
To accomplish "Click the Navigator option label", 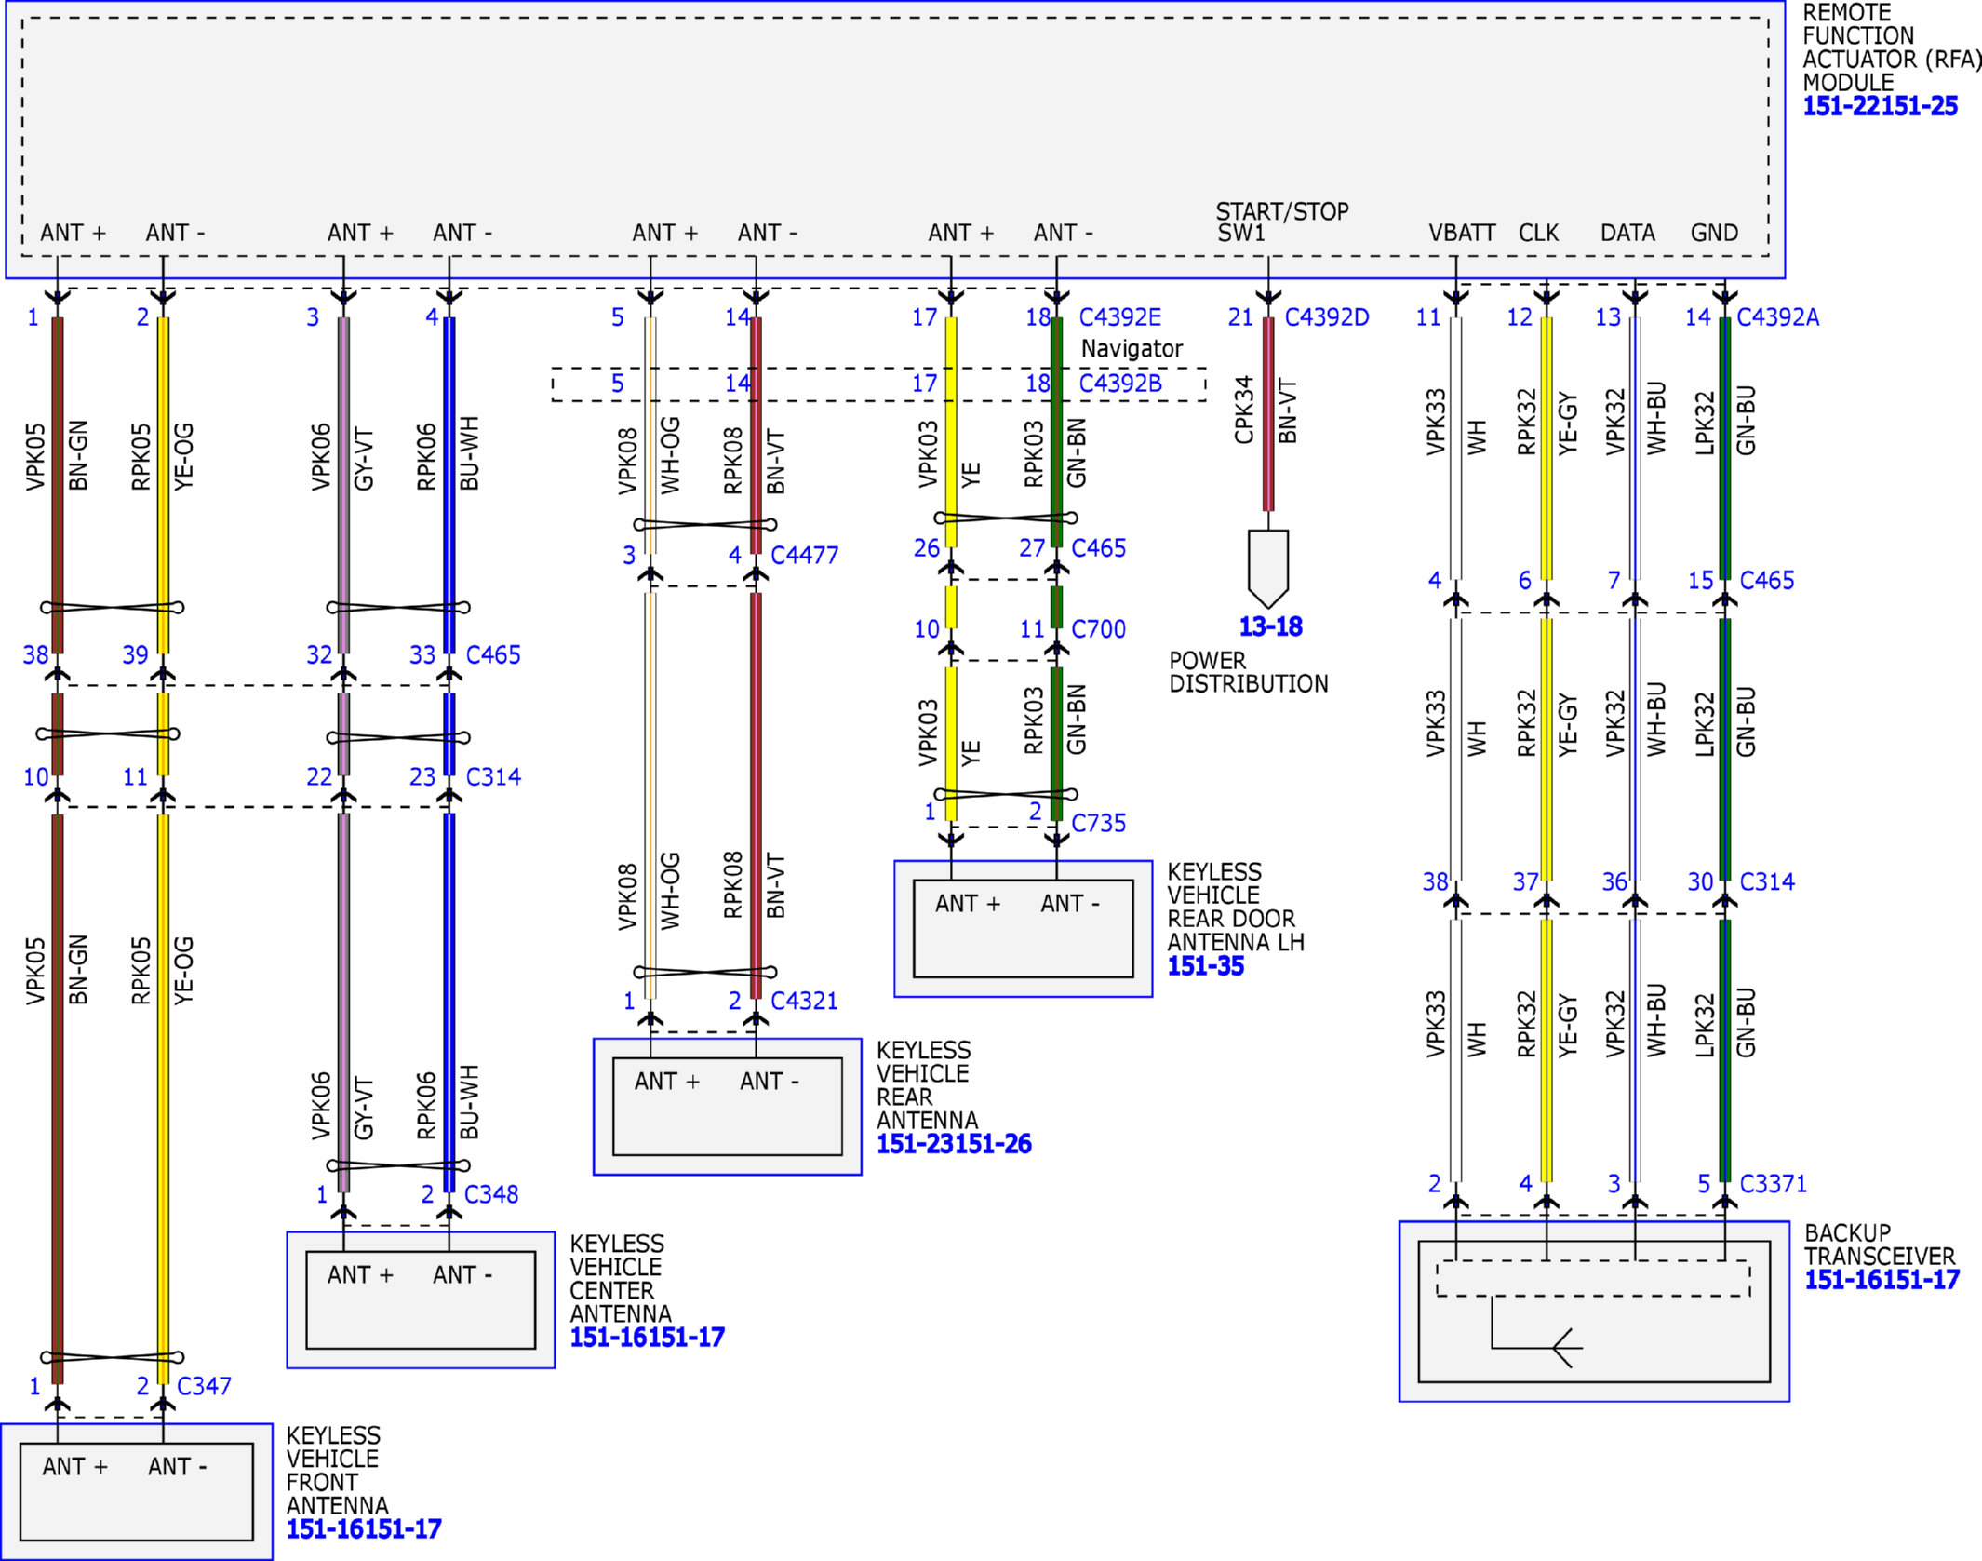I will coord(1132,350).
